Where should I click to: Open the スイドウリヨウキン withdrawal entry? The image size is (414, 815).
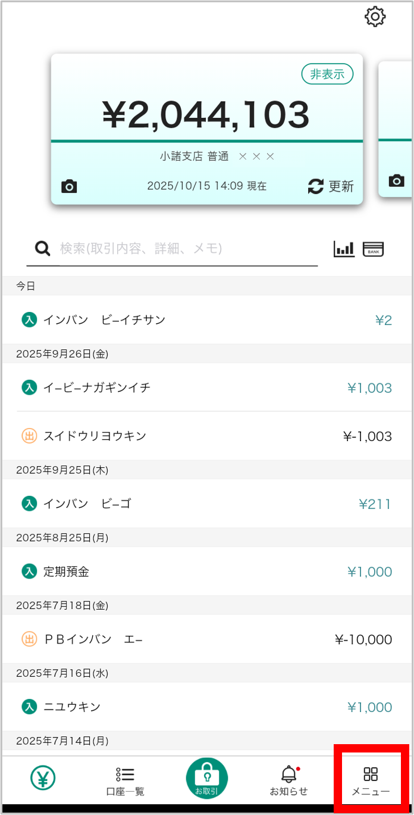[207, 436]
